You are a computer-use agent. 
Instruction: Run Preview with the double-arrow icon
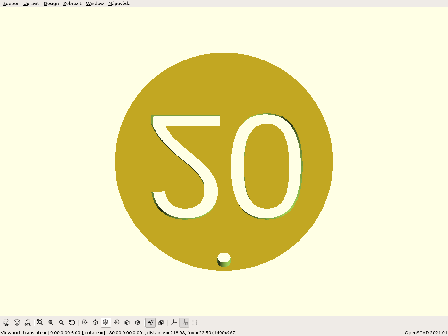pos(6,323)
